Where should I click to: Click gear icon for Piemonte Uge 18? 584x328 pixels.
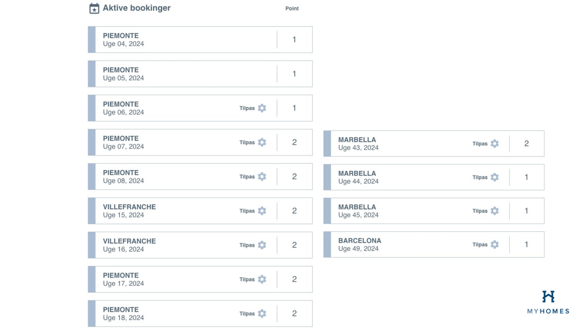pyautogui.click(x=262, y=314)
